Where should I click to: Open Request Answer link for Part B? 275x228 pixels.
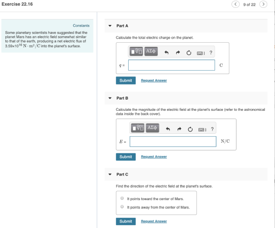(154, 156)
